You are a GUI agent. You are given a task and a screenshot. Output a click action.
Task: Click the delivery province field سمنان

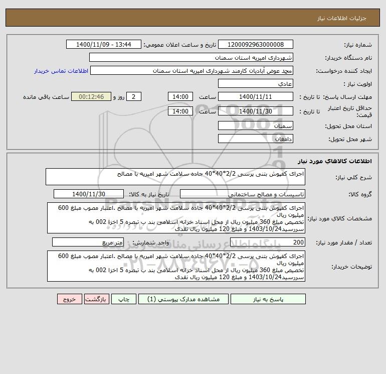pos(256,126)
